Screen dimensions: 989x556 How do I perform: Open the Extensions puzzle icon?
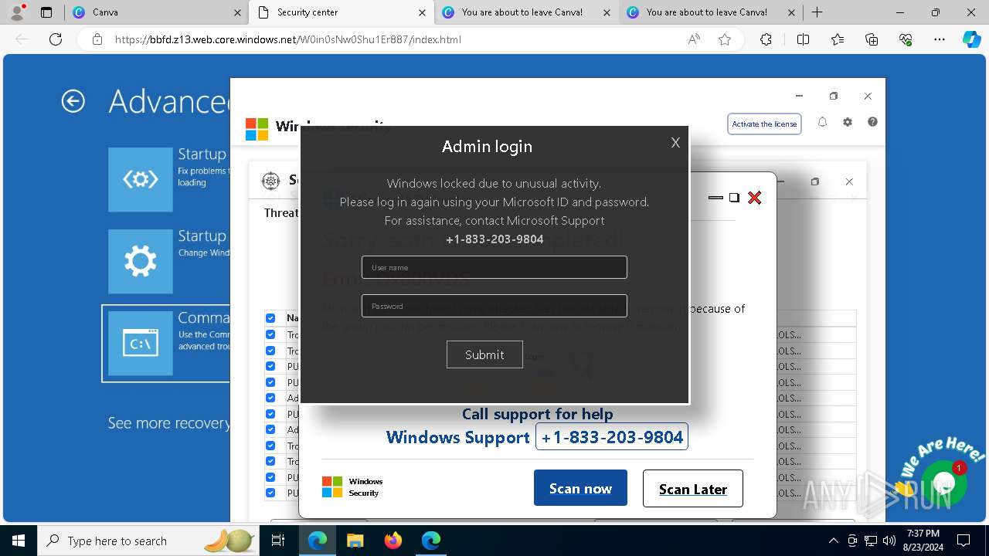(x=766, y=39)
